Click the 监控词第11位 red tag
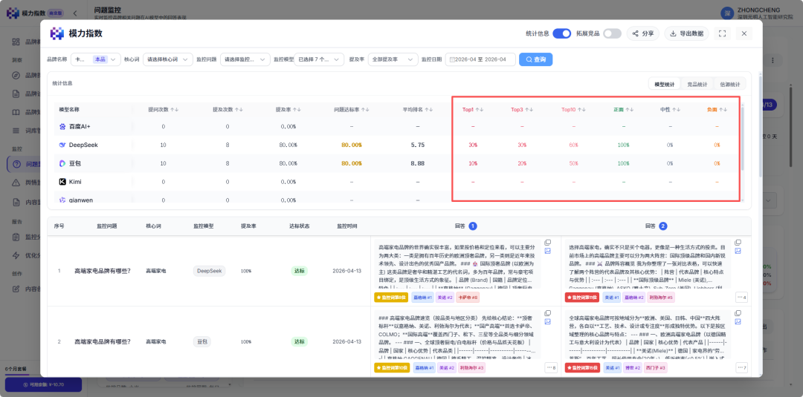The image size is (803, 397). point(582,297)
